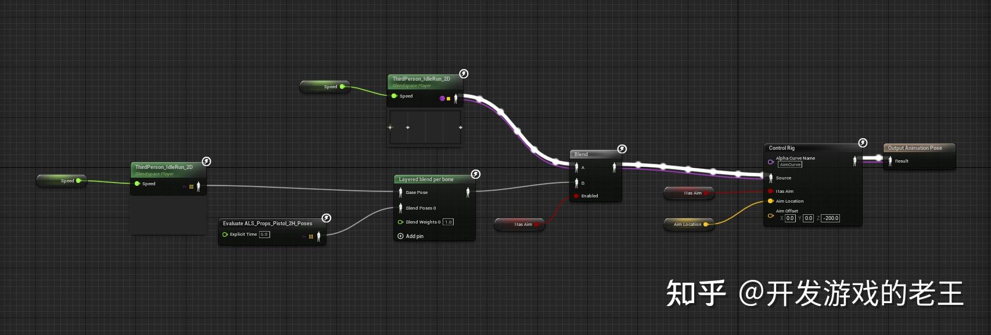
Task: Select the Evaluate ALS_Props_Pistol_2H_Poses title
Action: pyautogui.click(x=268, y=224)
